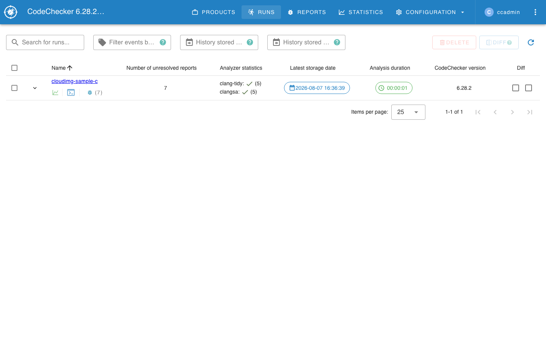This screenshot has width=546, height=341.
Task: Click the clangsa analyzer statistics entry
Action: 238,92
